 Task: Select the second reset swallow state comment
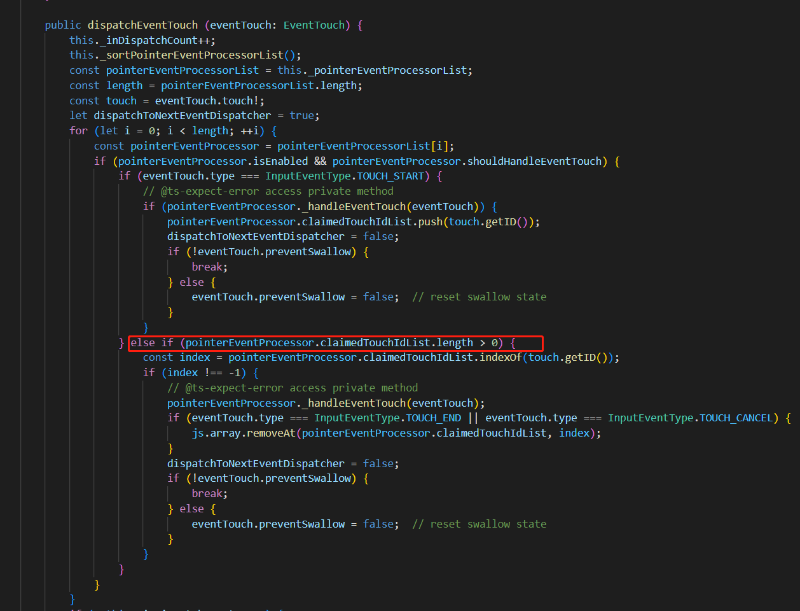(481, 524)
